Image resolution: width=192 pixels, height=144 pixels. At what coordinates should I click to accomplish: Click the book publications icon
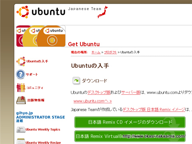pos(21,100)
